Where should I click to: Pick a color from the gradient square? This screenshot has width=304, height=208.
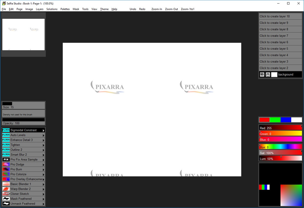point(291,195)
